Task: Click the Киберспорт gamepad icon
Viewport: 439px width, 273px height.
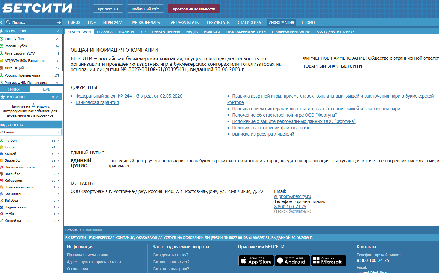Action: [2, 181]
